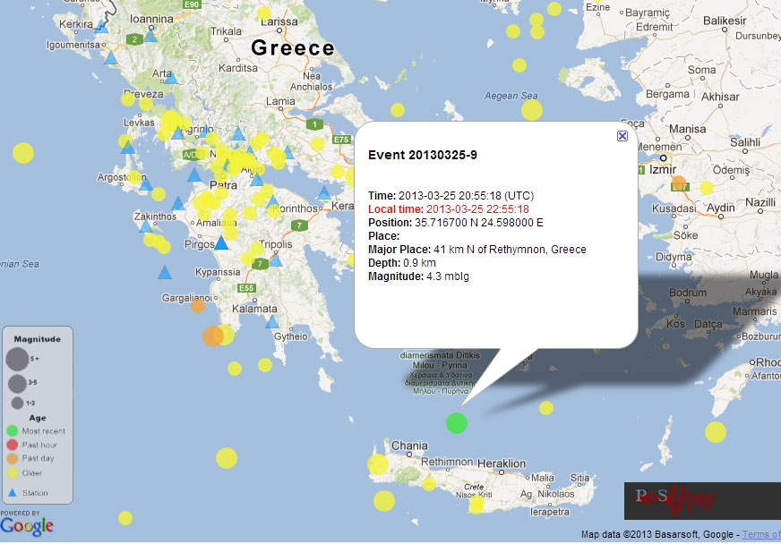Click the orange past-day earthquake marker near Kalamata
Image resolution: width=781 pixels, height=544 pixels.
pyautogui.click(x=212, y=336)
